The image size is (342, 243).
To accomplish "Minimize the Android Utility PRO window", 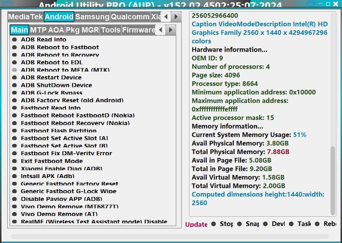I will (x=320, y=4).
